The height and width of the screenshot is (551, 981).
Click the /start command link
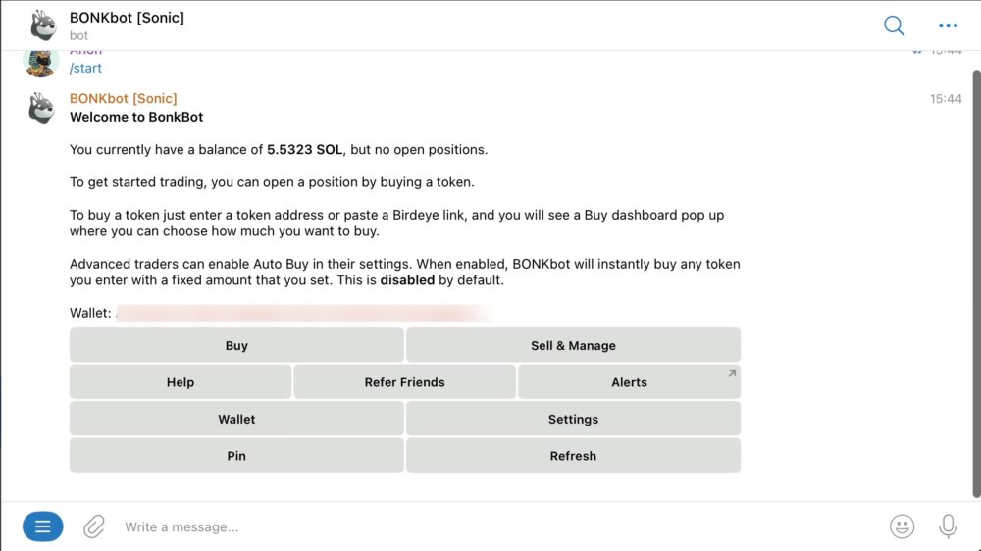pos(85,69)
